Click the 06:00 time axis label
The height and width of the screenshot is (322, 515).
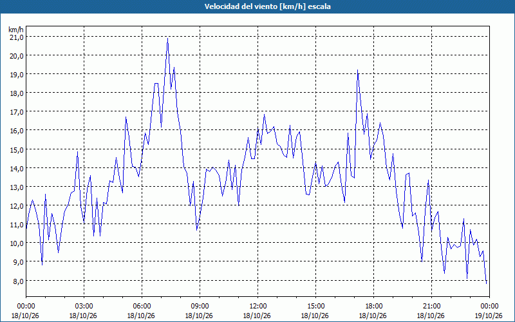pyautogui.click(x=142, y=307)
